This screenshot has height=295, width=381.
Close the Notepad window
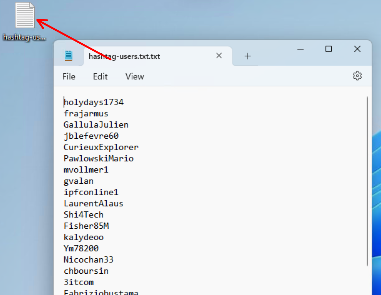pyautogui.click(x=357, y=49)
